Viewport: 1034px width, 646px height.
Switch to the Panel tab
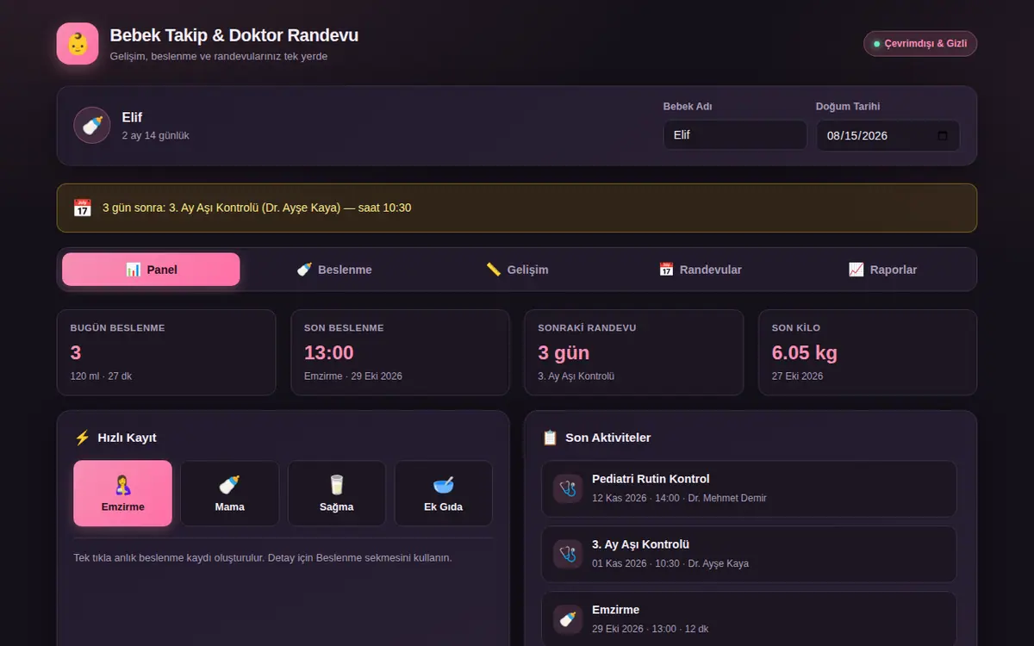pyautogui.click(x=151, y=270)
